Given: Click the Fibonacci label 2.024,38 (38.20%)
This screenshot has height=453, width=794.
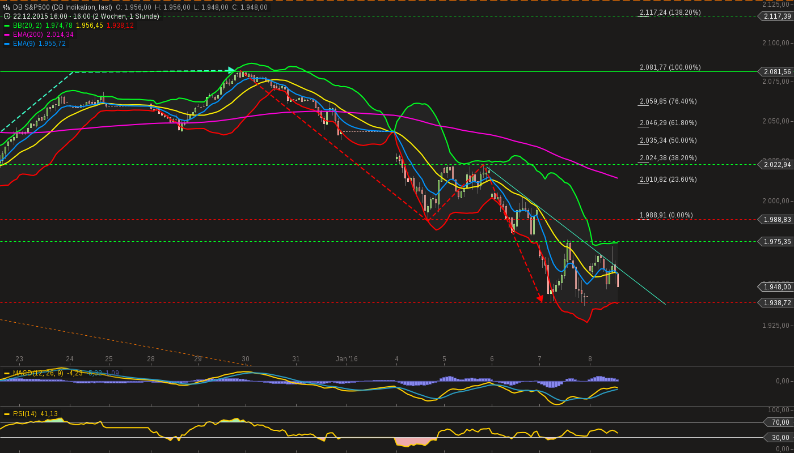Looking at the screenshot, I should [x=668, y=158].
